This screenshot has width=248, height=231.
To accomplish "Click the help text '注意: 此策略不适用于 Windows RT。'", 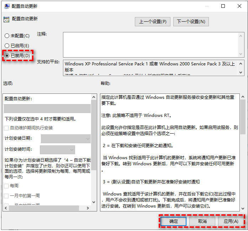I will (136, 116).
